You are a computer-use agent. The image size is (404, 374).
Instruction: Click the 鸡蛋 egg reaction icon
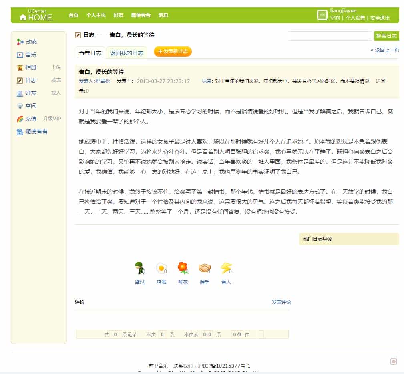[x=161, y=268]
